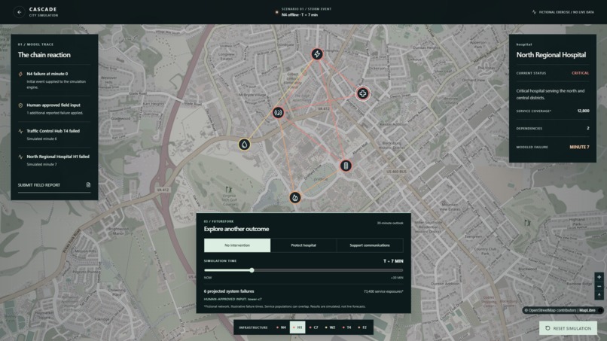
Task: Select F2 in infrastructure bar
Action: [363, 327]
